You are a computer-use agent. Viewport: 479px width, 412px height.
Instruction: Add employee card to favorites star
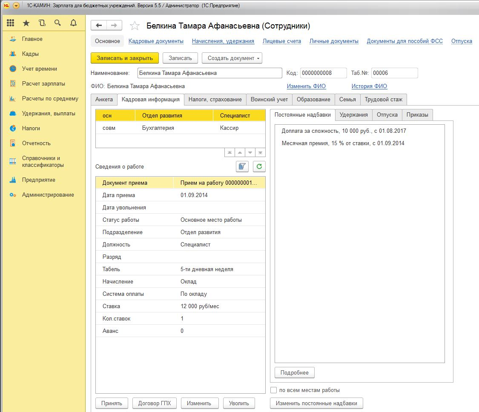pos(135,26)
